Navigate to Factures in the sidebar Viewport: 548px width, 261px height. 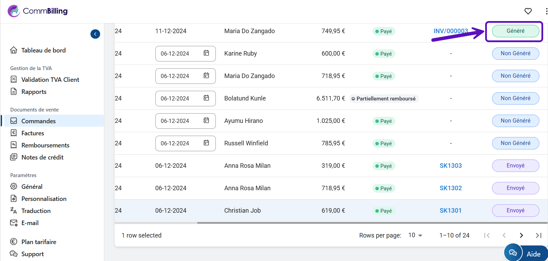(32, 133)
